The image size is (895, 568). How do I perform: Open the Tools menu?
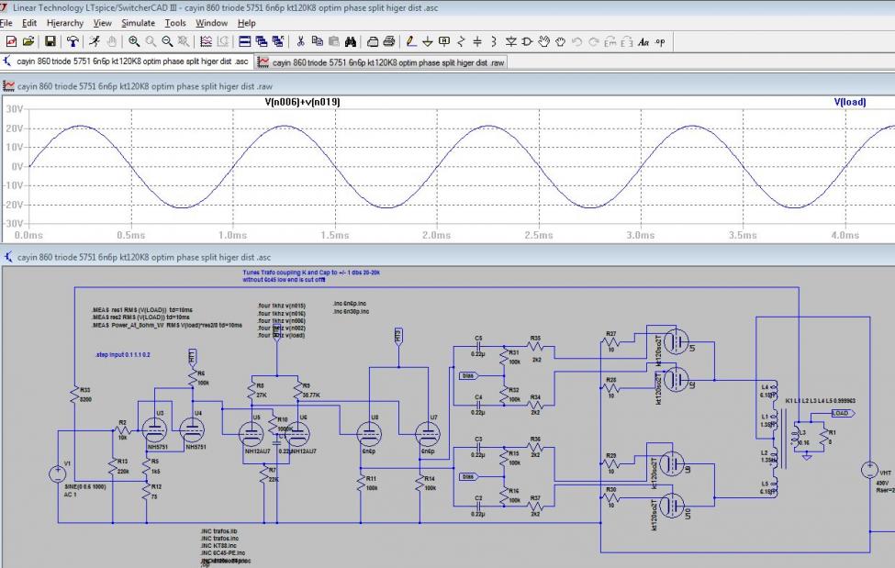click(x=175, y=23)
